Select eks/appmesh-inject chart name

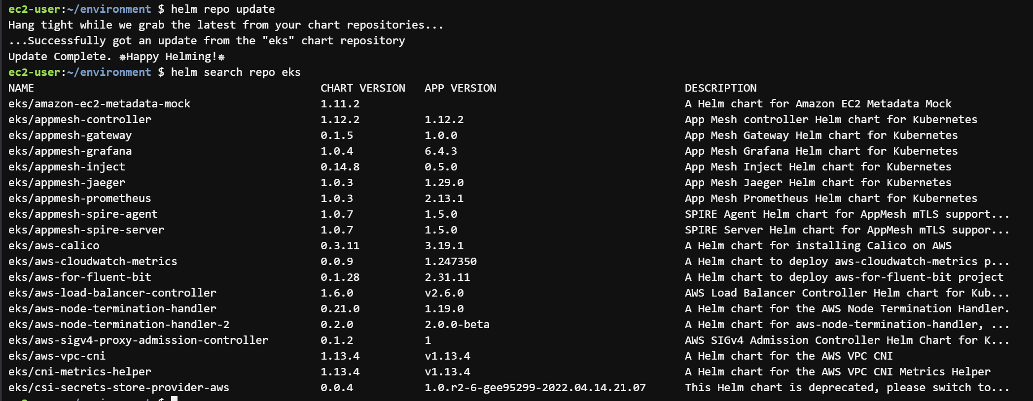pos(67,167)
